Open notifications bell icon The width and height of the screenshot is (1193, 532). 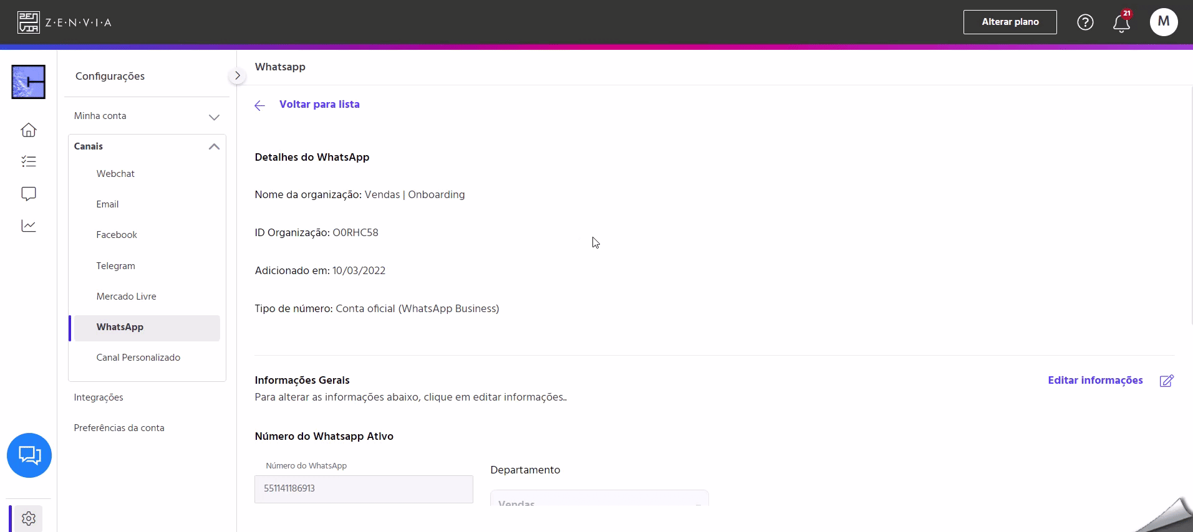[x=1121, y=22]
